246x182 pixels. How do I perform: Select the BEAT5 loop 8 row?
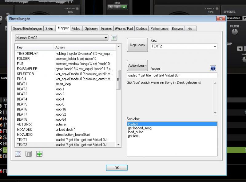[x=65, y=104]
